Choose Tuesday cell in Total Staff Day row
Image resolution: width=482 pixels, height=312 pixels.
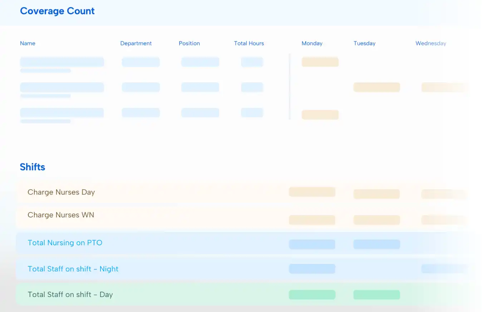tap(377, 295)
